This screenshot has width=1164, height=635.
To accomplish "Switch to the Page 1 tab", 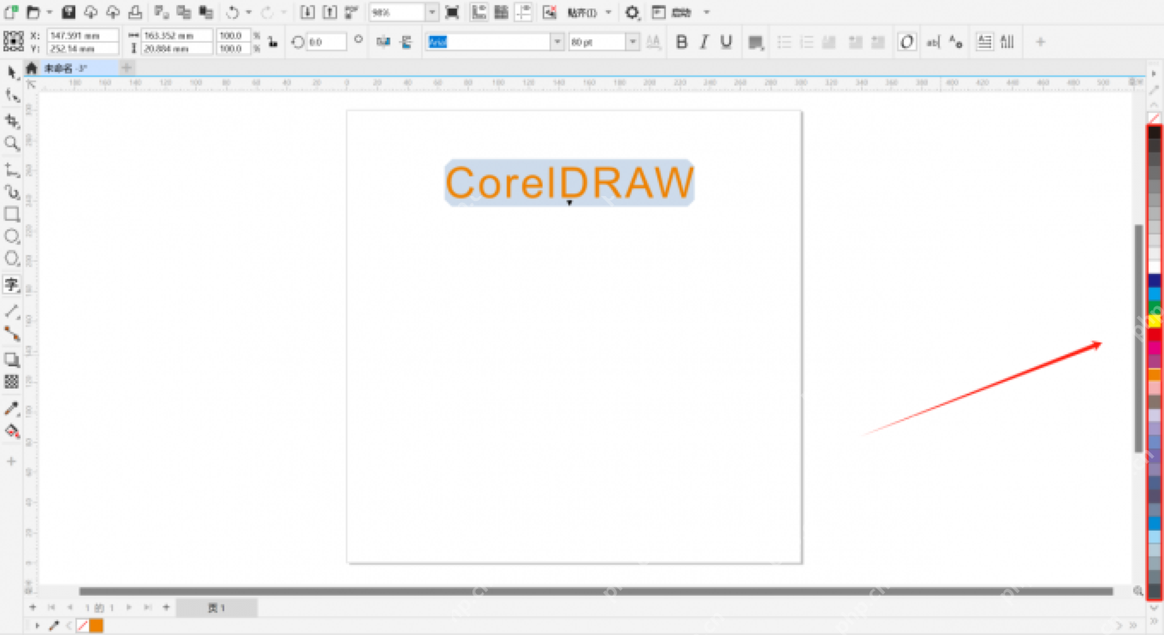I will (x=217, y=608).
